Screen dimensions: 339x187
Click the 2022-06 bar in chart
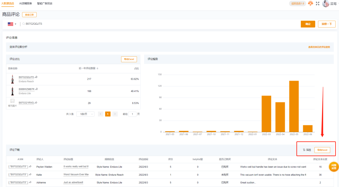pos(308,129)
